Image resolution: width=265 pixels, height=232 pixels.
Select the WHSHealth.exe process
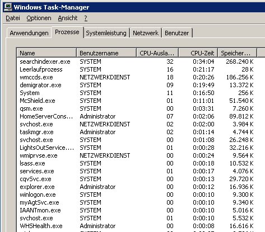(x=137, y=226)
